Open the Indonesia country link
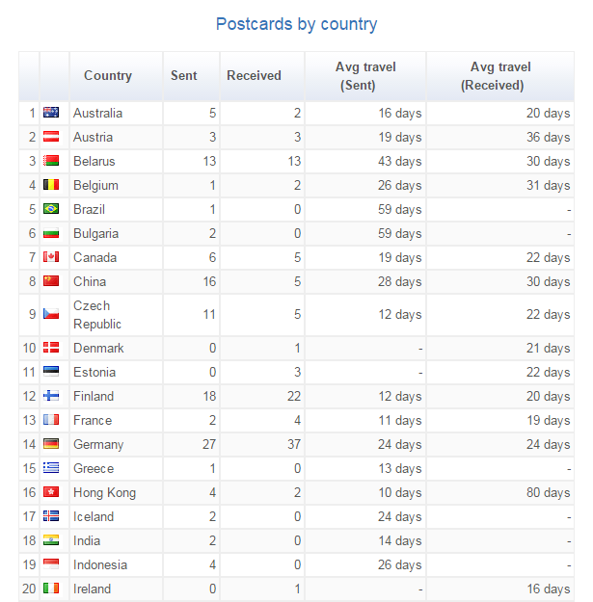This screenshot has height=602, width=593. click(100, 564)
